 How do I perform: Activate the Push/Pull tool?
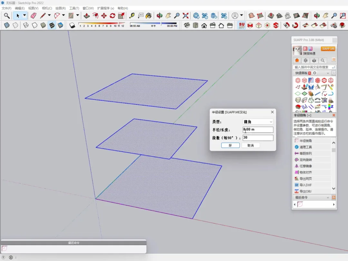pos(87,15)
